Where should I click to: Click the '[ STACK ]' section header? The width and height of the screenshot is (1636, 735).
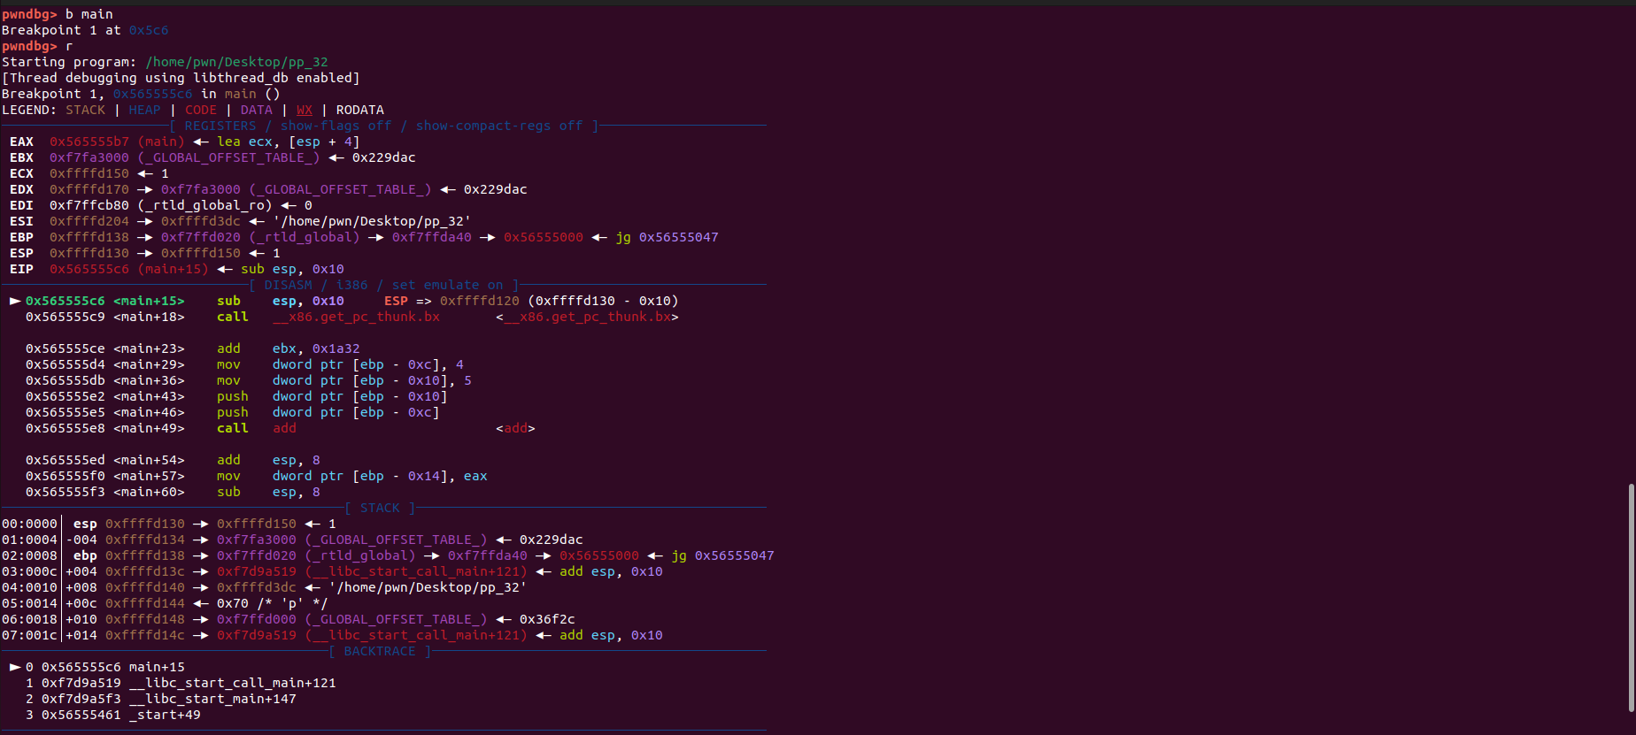[x=380, y=508]
